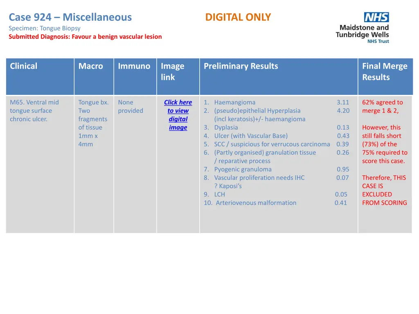The width and height of the screenshot is (419, 314).
Task: Select the 'M65. Ventral mid tongue surface' clinical text
Action: pyautogui.click(x=34, y=107)
